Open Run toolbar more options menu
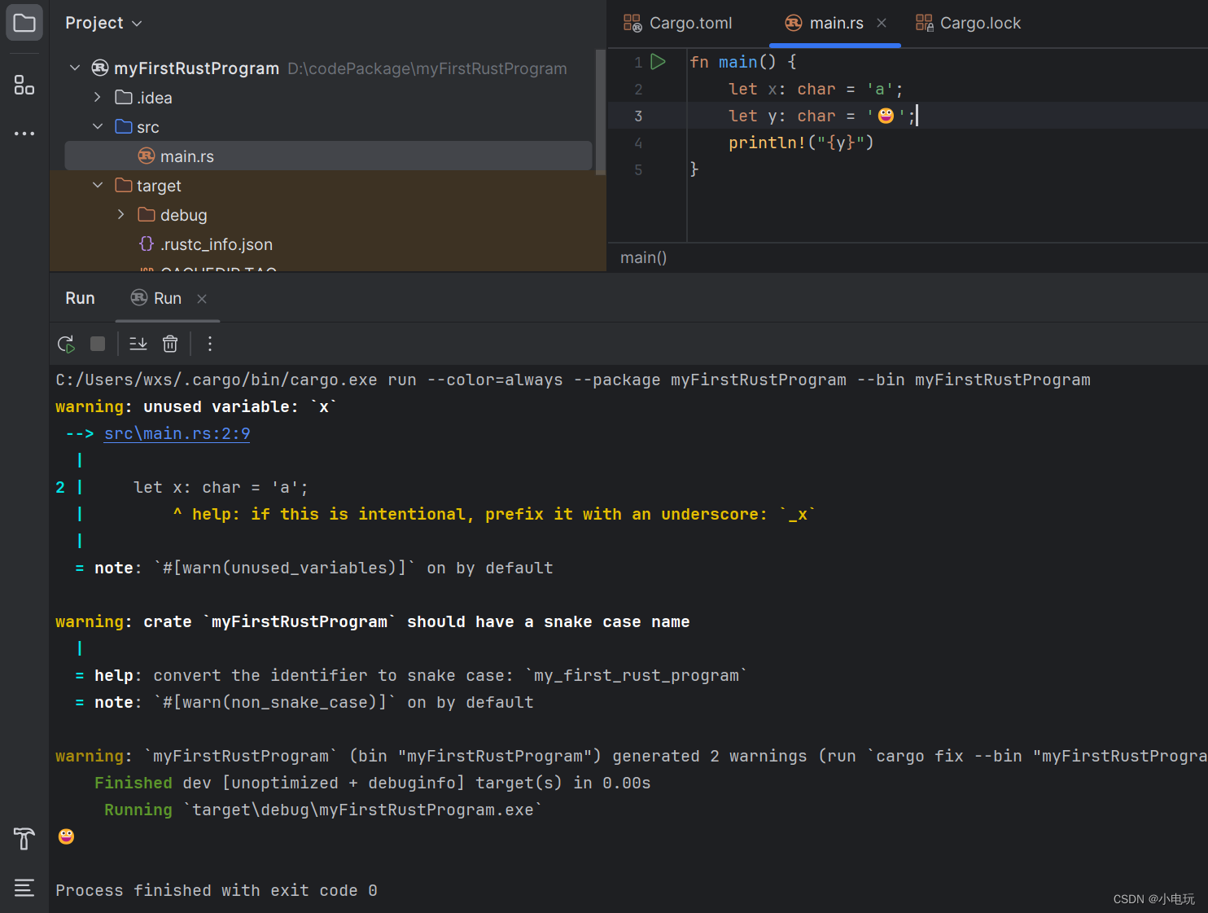The height and width of the screenshot is (913, 1208). point(210,344)
